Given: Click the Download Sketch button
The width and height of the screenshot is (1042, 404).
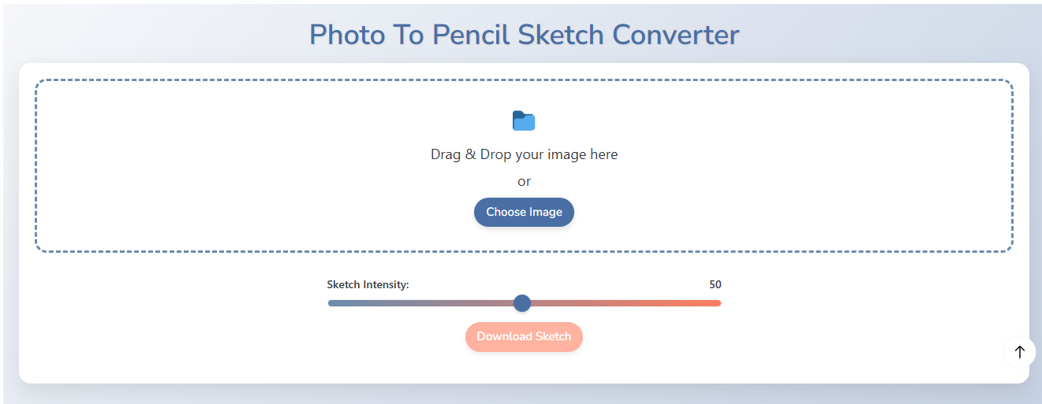Looking at the screenshot, I should pyautogui.click(x=524, y=336).
